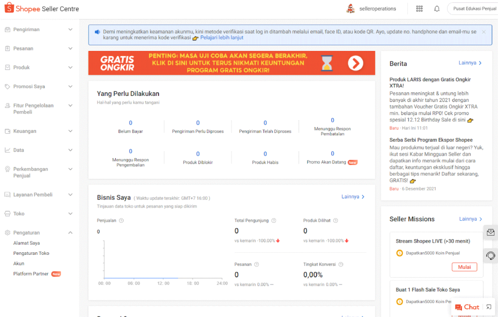
Task: Expand the Pengiriman menu chevron
Action: 71,30
